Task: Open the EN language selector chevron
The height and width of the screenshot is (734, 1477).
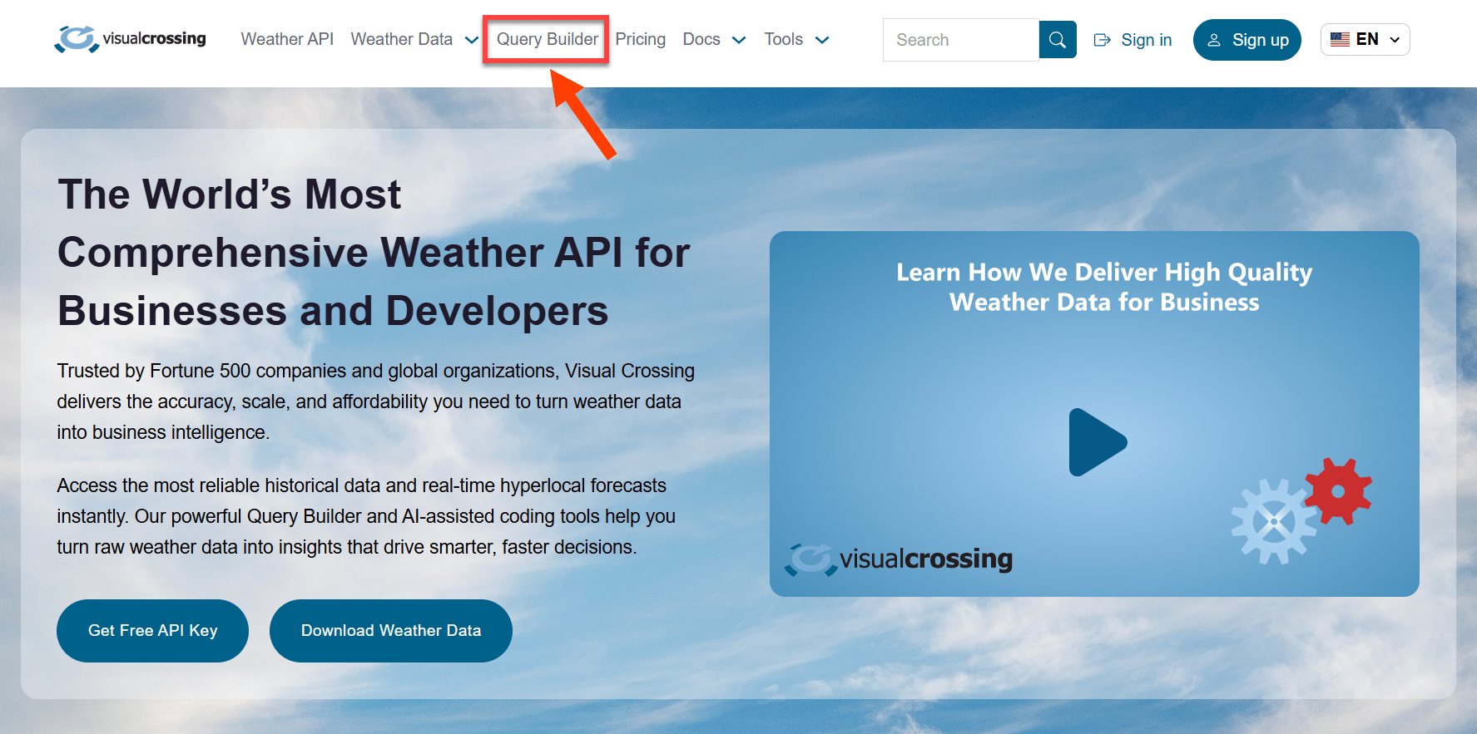Action: [1395, 40]
